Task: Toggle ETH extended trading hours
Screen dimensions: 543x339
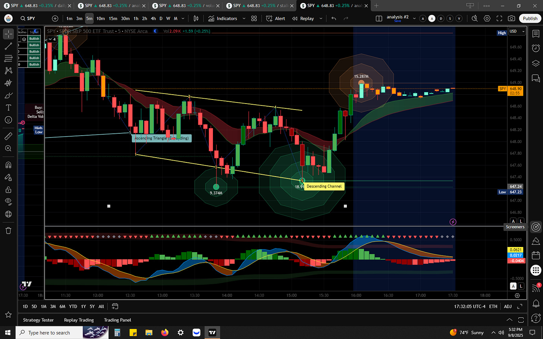Action: coord(493,307)
